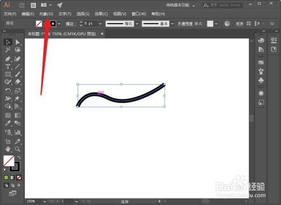Select the Perspective Grid tool
This screenshot has width=281, height=205.
click(17, 106)
